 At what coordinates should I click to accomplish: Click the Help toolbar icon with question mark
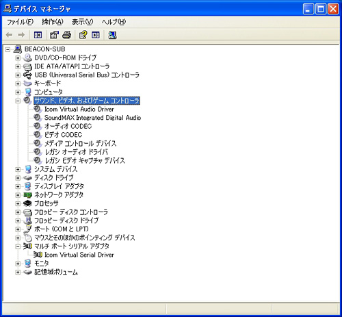click(83, 35)
